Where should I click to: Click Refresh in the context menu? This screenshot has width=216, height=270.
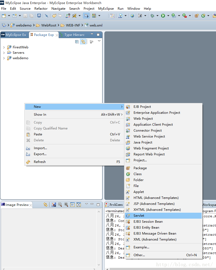coord(74,162)
